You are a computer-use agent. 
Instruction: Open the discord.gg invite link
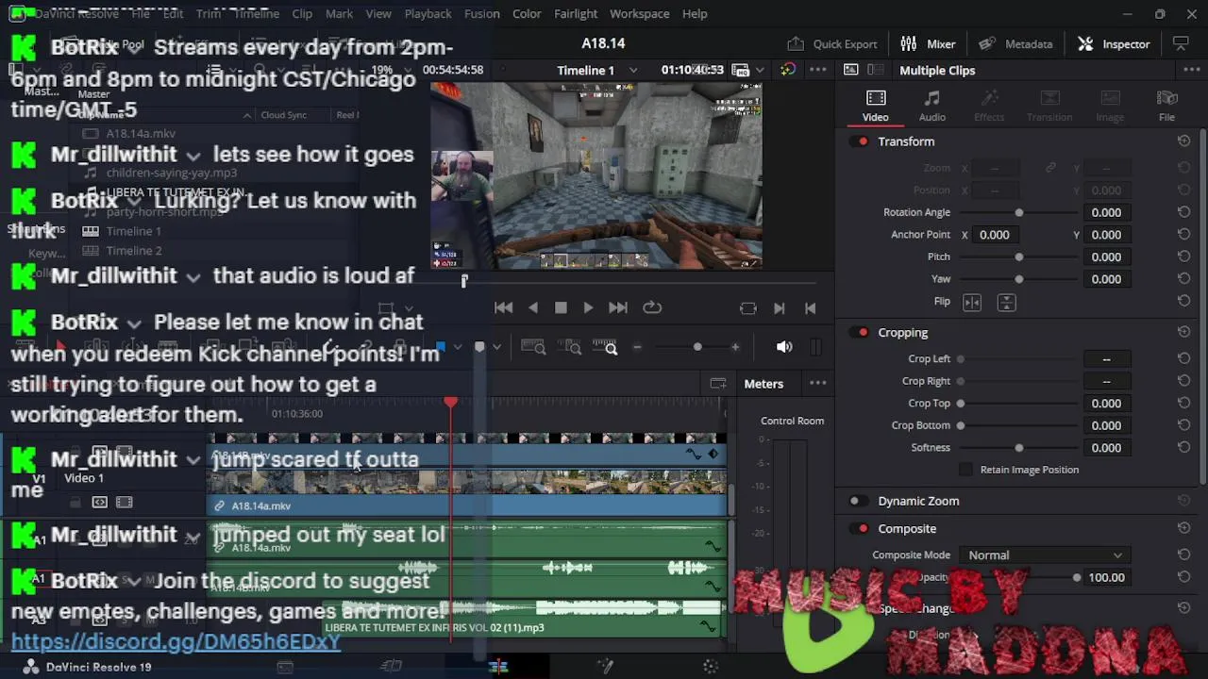[176, 641]
